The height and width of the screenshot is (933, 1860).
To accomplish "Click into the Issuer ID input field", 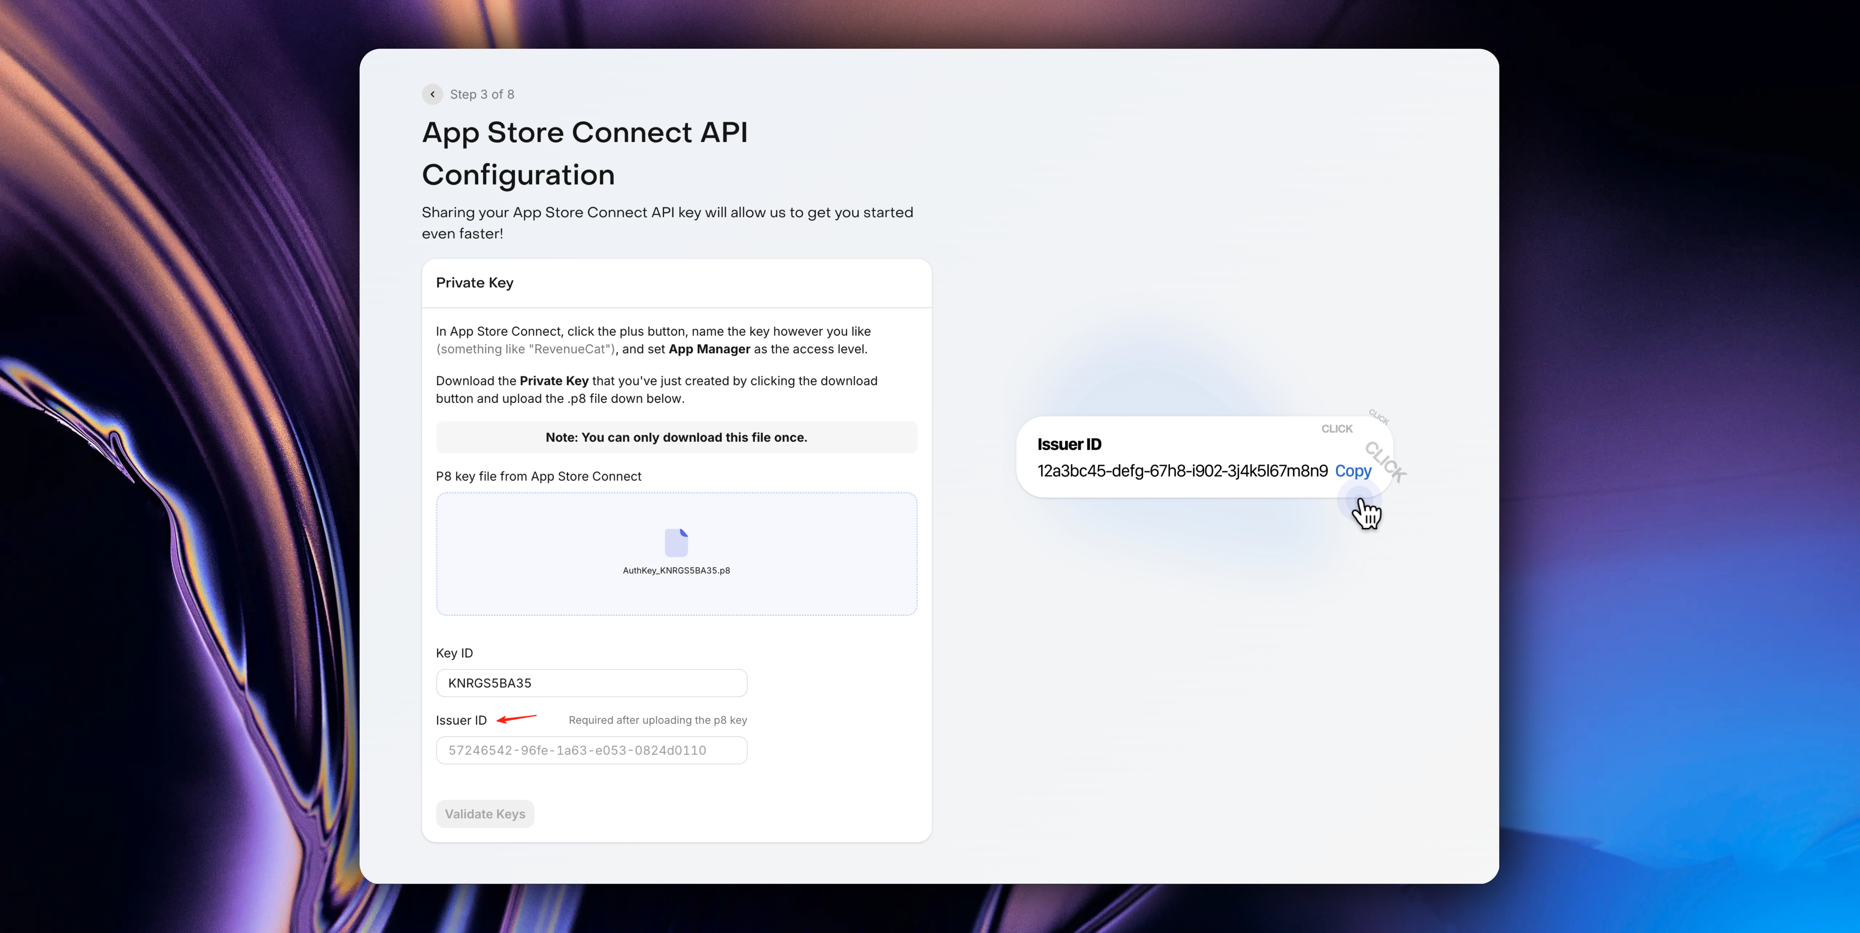I will pyautogui.click(x=591, y=750).
